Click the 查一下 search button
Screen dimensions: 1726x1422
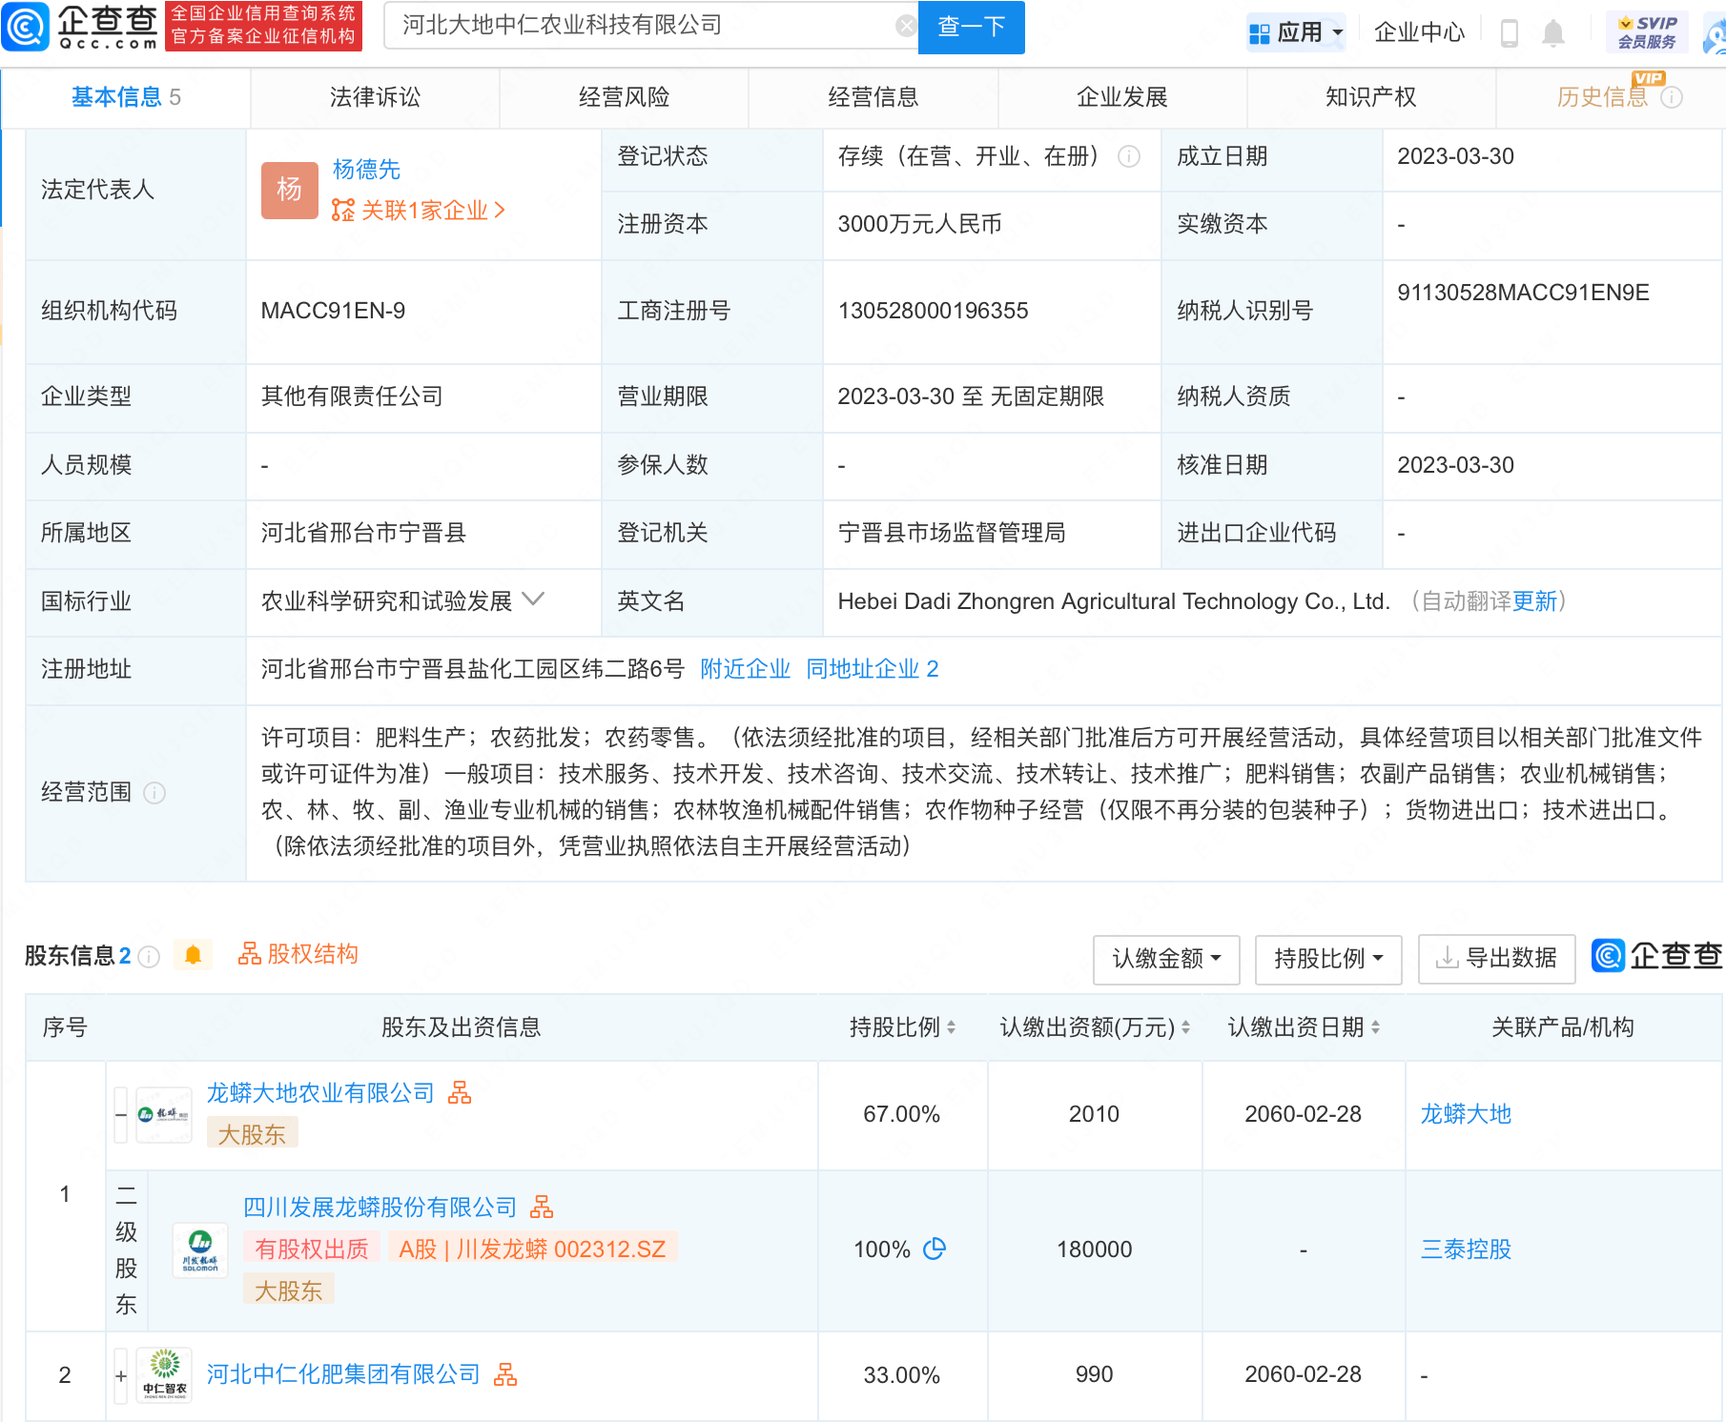coord(971,27)
